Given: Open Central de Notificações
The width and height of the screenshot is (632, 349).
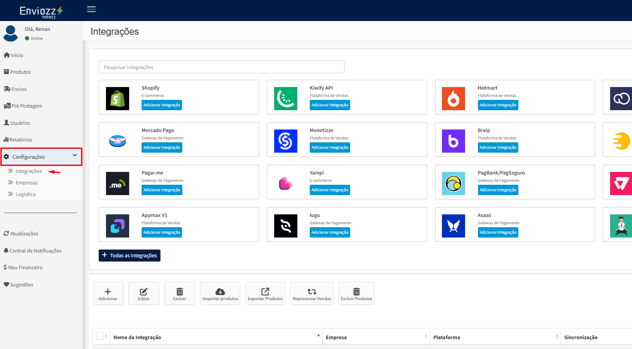Looking at the screenshot, I should [x=33, y=251].
